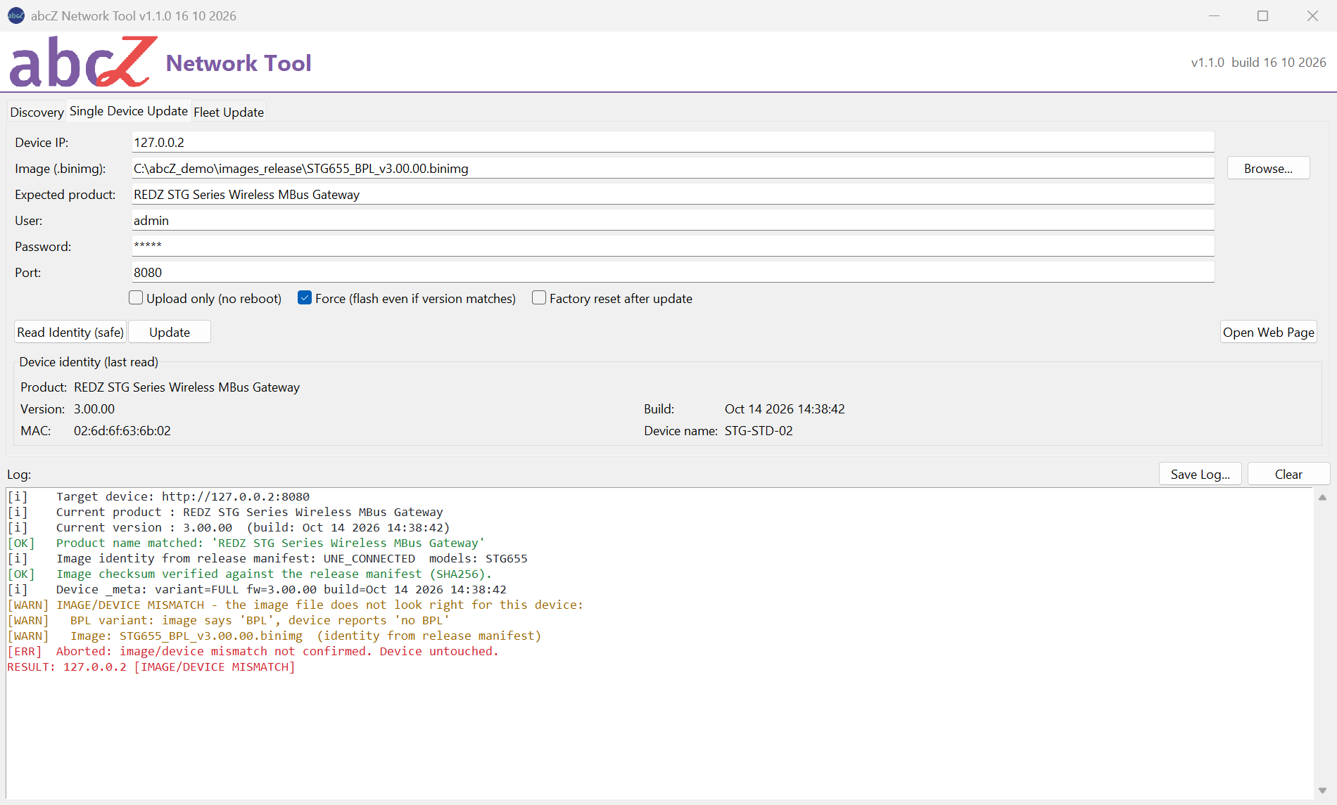This screenshot has height=805, width=1337.
Task: Click the abcZ app icon in title bar
Action: 15,15
